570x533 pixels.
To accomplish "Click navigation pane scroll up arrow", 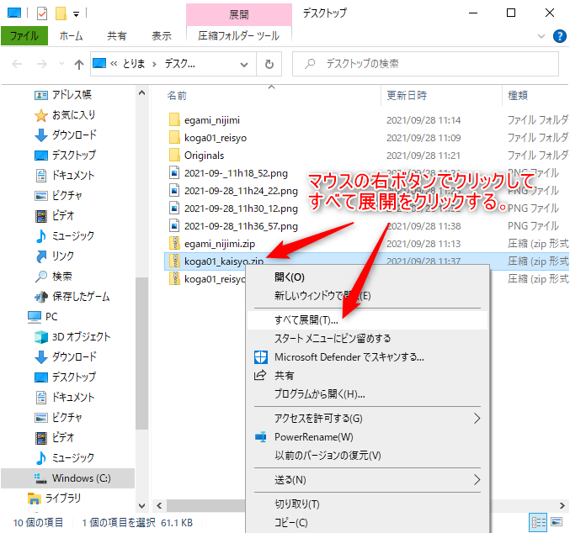I will click(x=141, y=93).
